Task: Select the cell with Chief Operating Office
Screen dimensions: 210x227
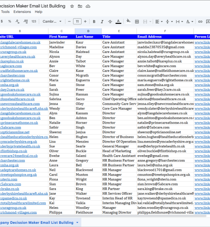Action: pyautogui.click(x=119, y=99)
